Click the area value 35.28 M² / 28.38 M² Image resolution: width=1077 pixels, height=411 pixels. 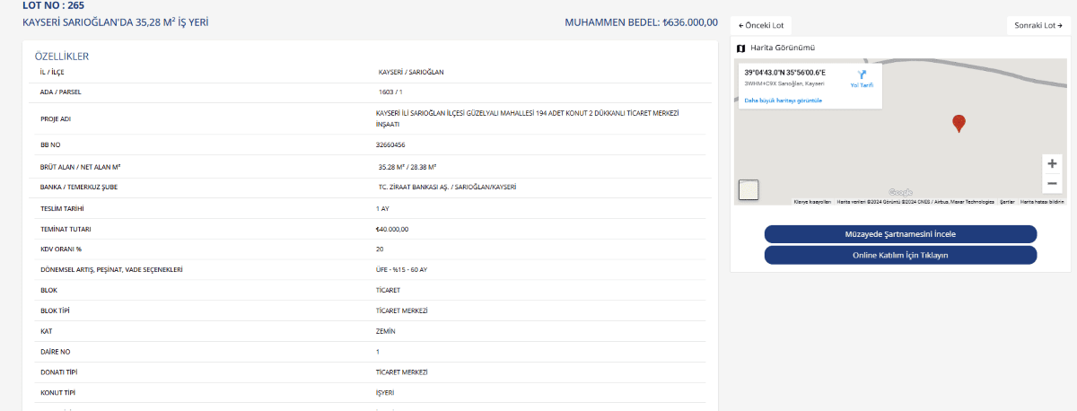[x=407, y=167]
